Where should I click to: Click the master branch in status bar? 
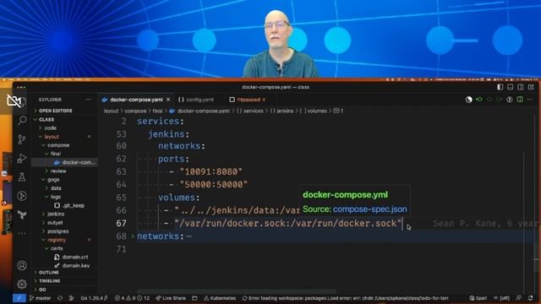(x=41, y=298)
